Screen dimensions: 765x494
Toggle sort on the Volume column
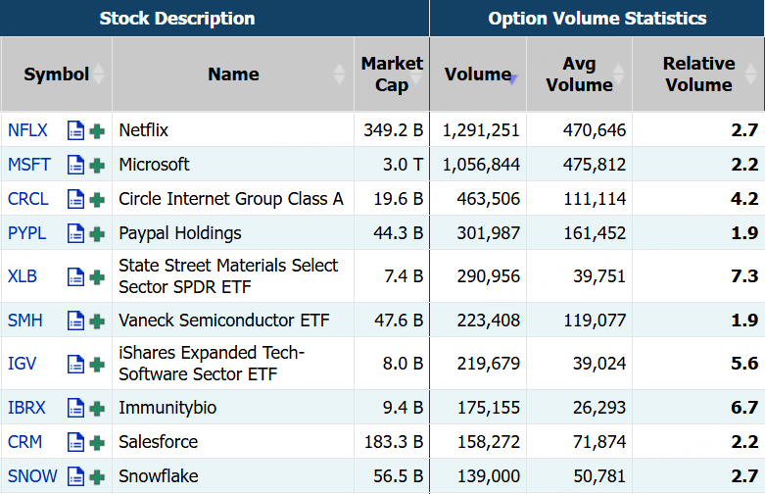pyautogui.click(x=477, y=74)
